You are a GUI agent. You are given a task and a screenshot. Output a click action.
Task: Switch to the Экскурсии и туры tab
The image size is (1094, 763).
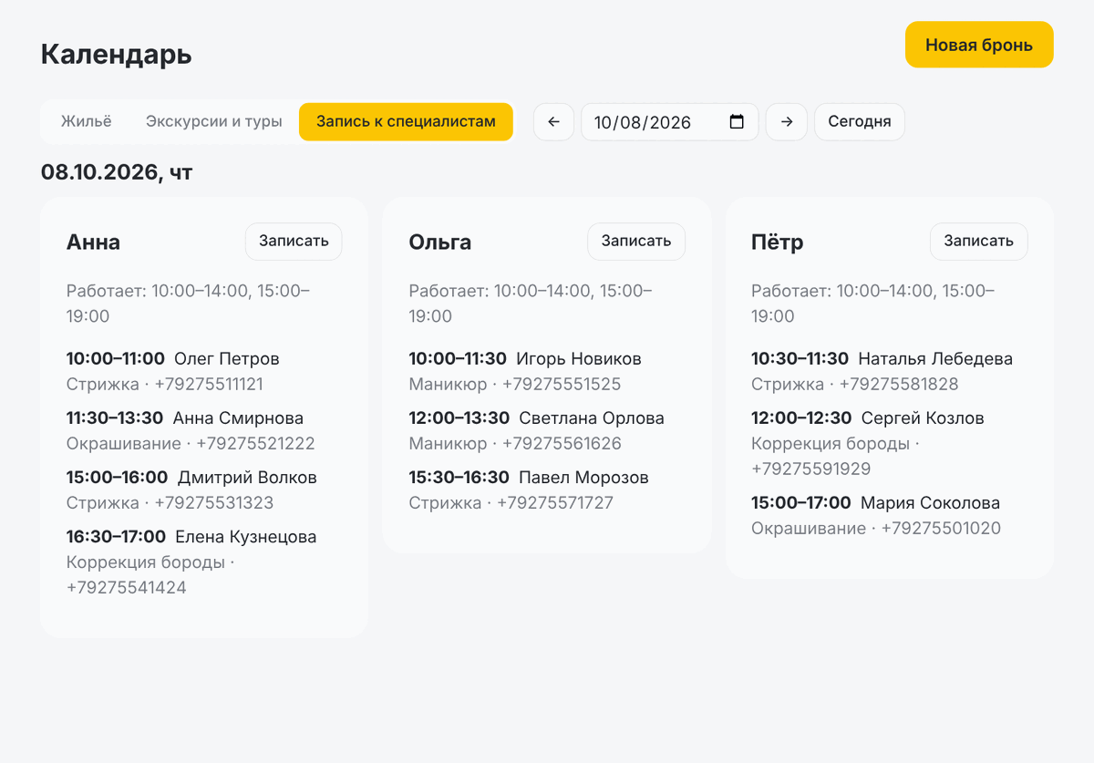click(214, 121)
